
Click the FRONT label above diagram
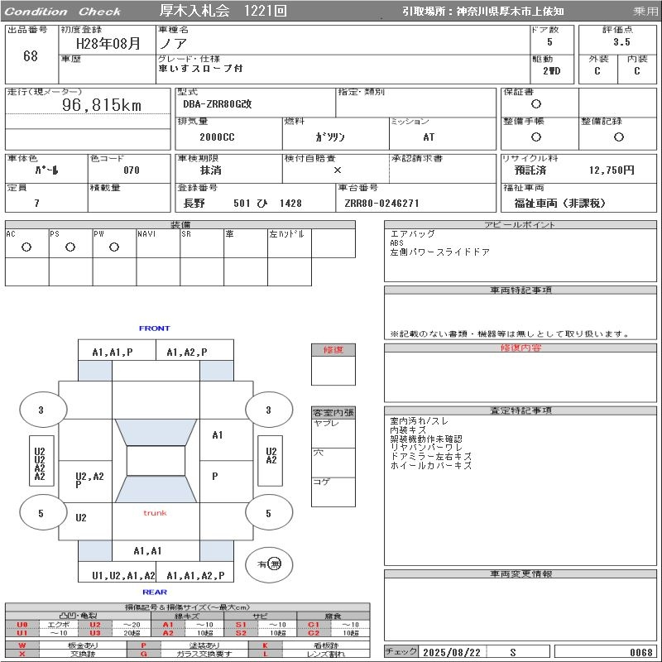155,328
